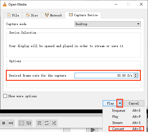The image size is (148, 132).
Task: Choose Play Alt+P from the menu
Action: [125, 117]
